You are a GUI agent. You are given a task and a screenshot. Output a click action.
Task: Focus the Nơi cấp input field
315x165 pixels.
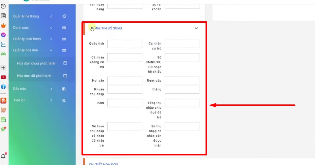[125, 81]
